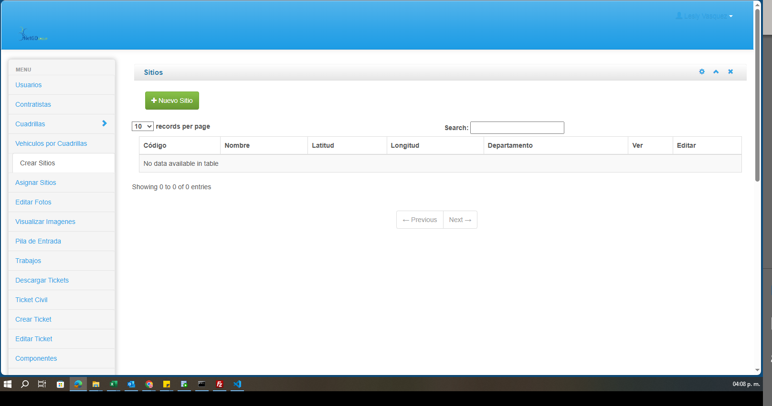The width and height of the screenshot is (772, 406).
Task: Click the page vertical scrollbar
Action: pos(757,95)
